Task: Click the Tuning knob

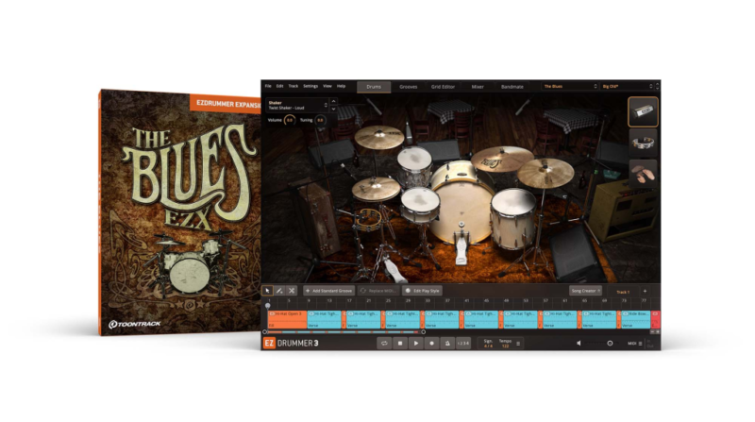Action: [320, 121]
